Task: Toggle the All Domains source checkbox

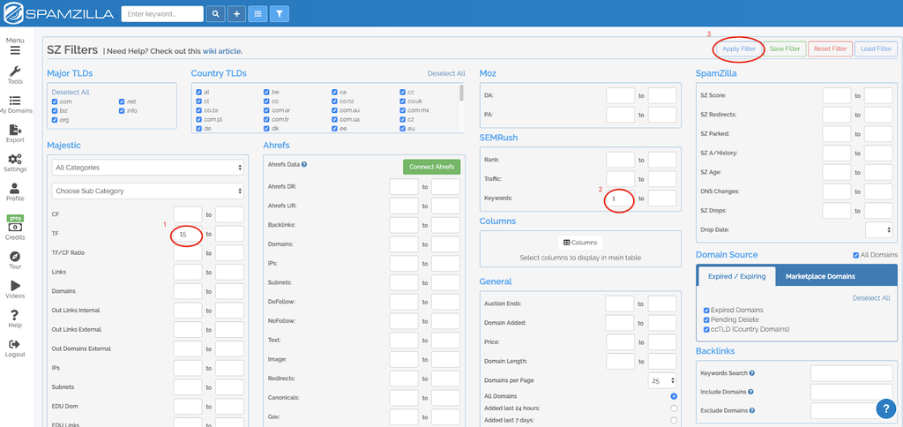Action: point(855,255)
